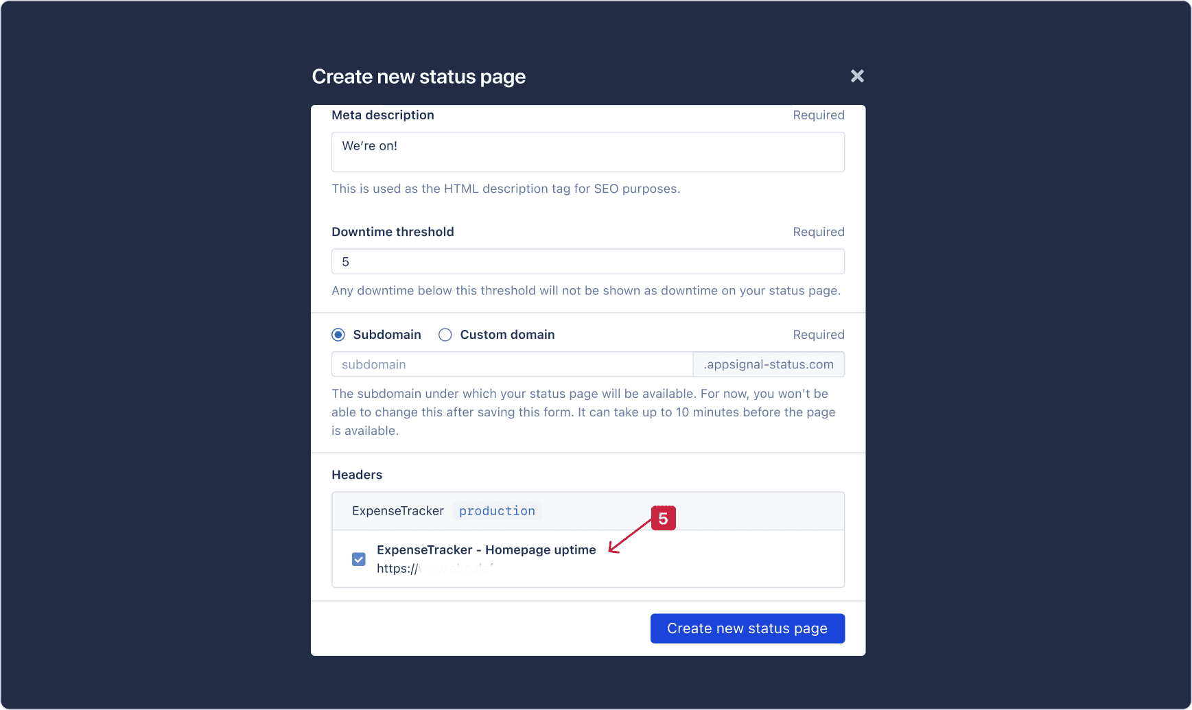Click the ExpenseTracker - Homepage uptime label

[x=487, y=549]
